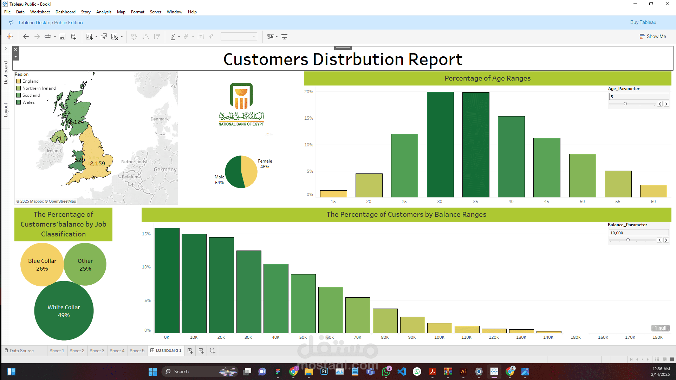Open the title object's dropdown caret
676x380 pixels.
(15, 57)
